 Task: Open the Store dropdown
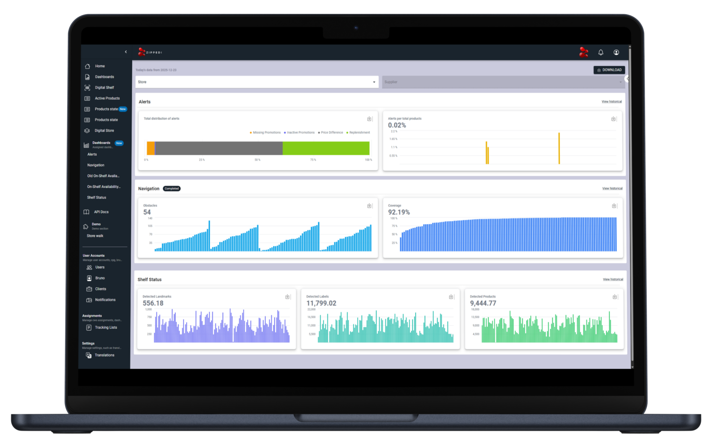click(257, 82)
